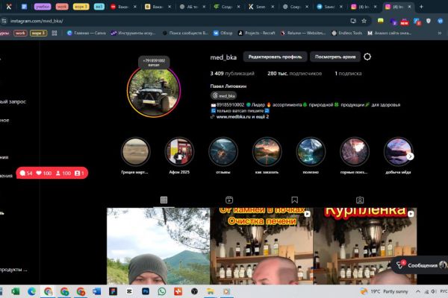Open the tagged photos tab

360,200
